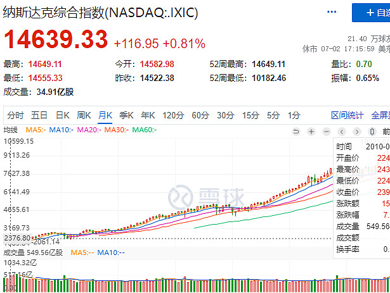Click the orange MA5 price legend
Image resolution: width=390 pixels, height=293 pixels.
36,130
